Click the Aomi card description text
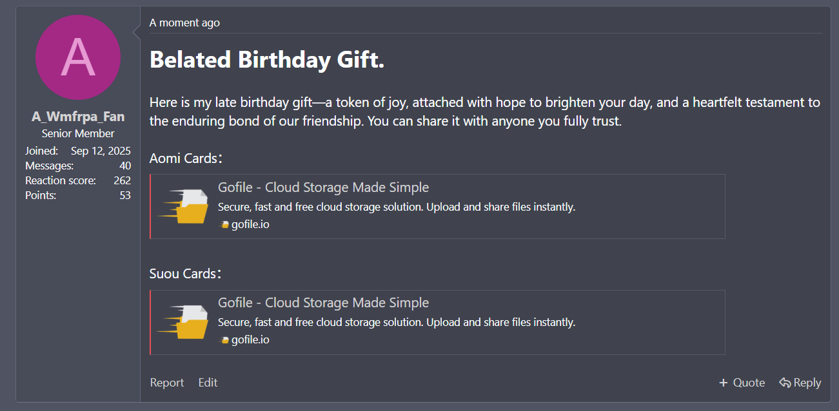 tap(396, 207)
